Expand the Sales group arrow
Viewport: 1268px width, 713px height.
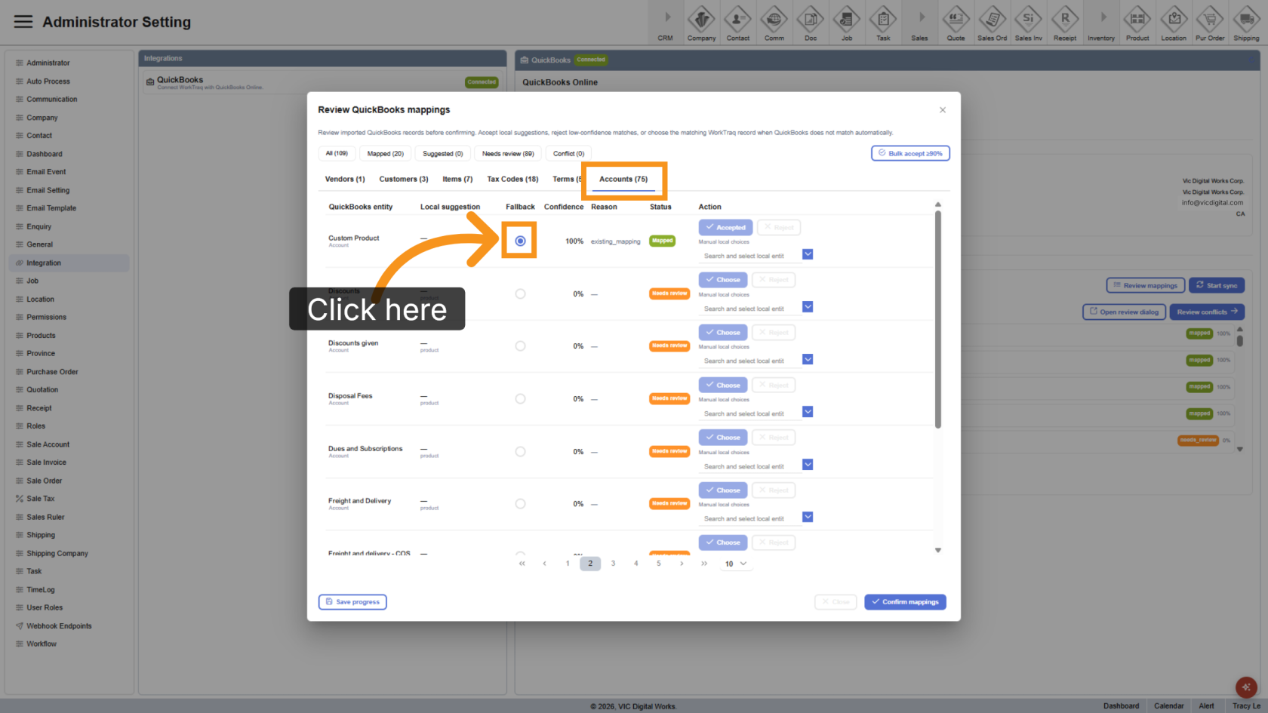pos(922,17)
